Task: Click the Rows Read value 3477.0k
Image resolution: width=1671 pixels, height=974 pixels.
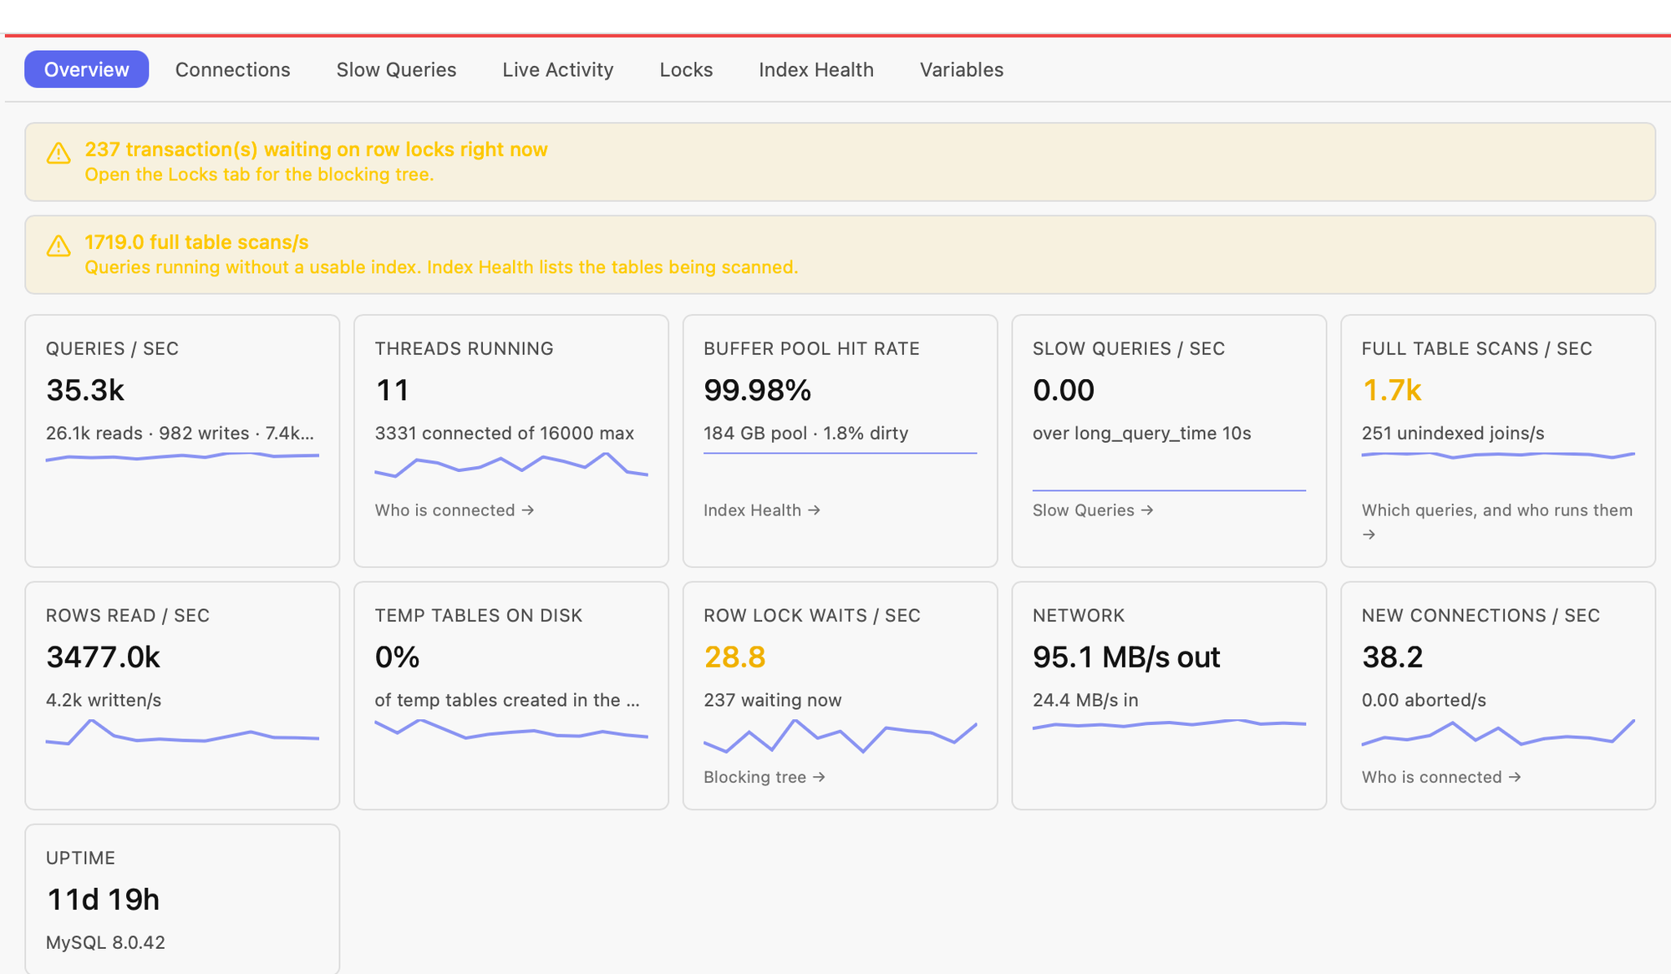Action: coord(103,657)
